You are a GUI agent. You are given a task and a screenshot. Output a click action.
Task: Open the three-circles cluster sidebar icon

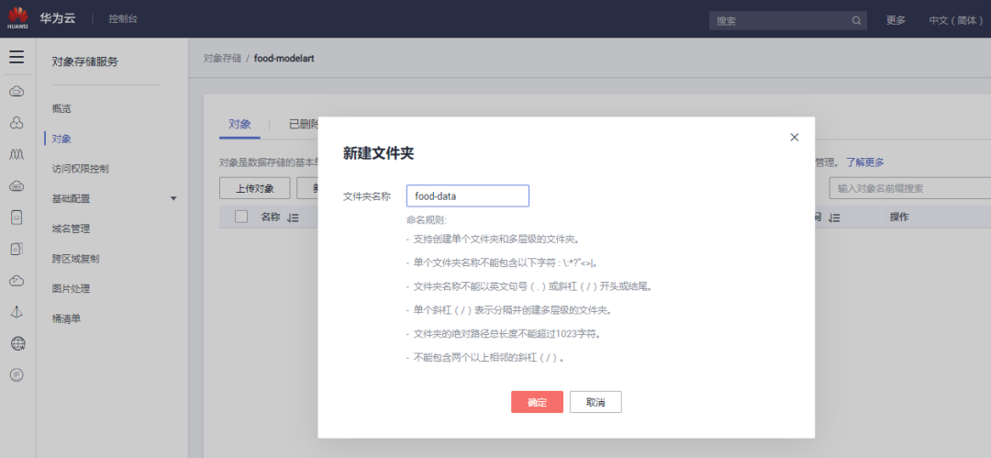point(17,123)
